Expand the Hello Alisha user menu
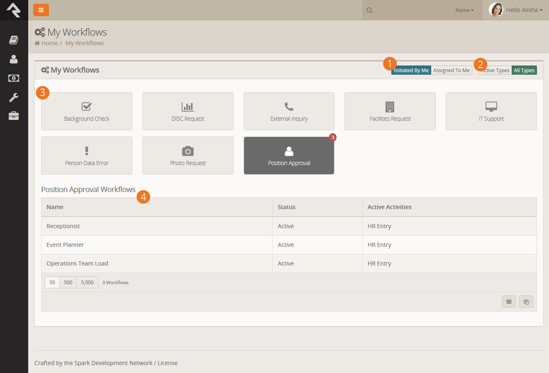Viewport: 549px width, 373px height. click(x=525, y=10)
